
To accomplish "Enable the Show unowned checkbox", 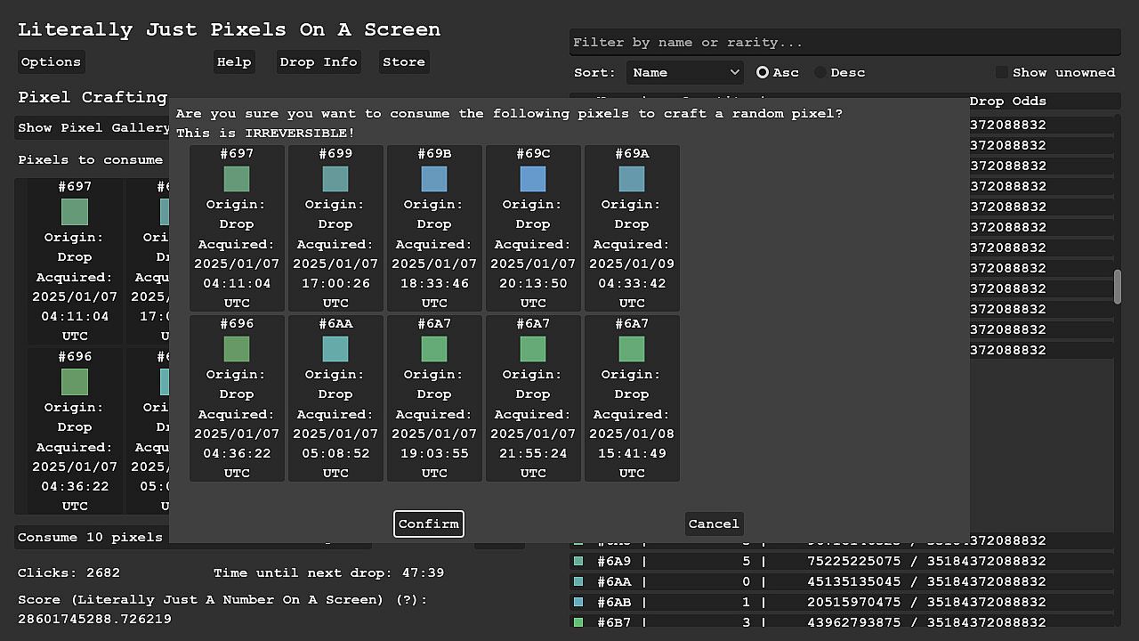I will [1002, 73].
